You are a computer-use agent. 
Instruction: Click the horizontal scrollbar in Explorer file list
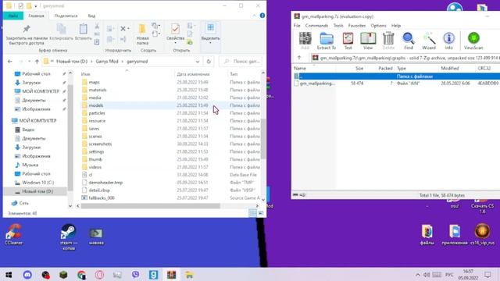click(150, 206)
